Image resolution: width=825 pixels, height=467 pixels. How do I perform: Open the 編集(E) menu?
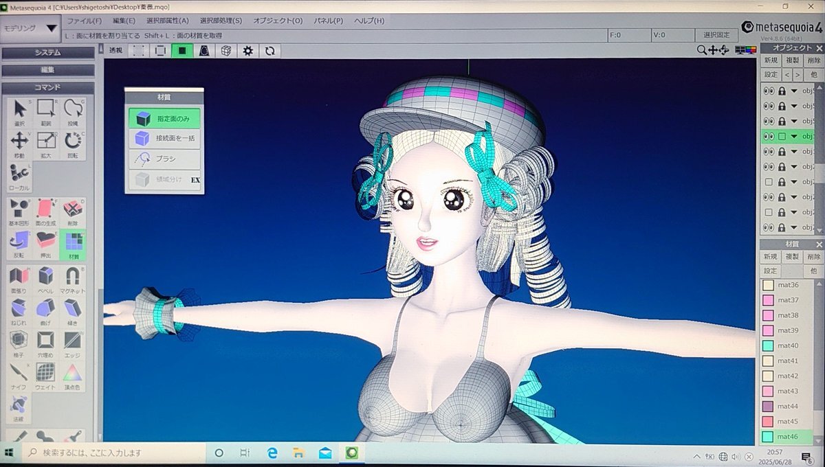pyautogui.click(x=124, y=21)
